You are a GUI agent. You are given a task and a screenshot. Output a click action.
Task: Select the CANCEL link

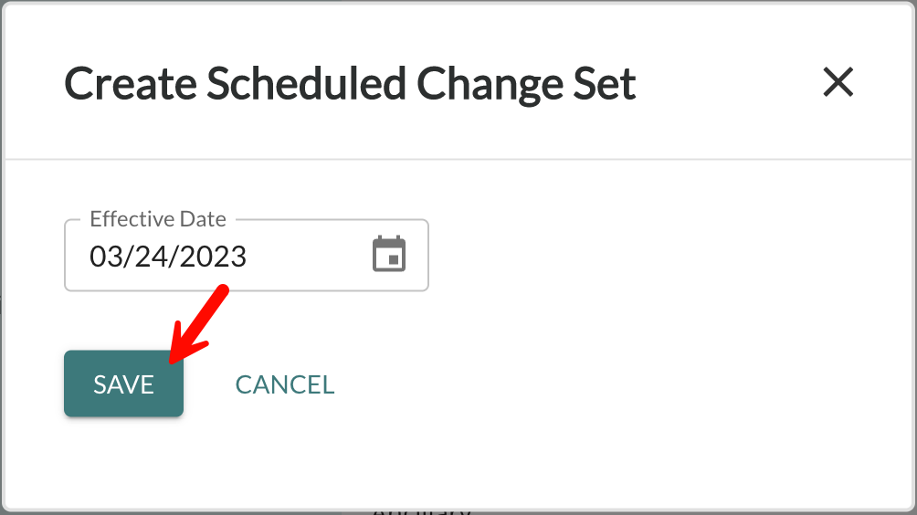tap(285, 384)
